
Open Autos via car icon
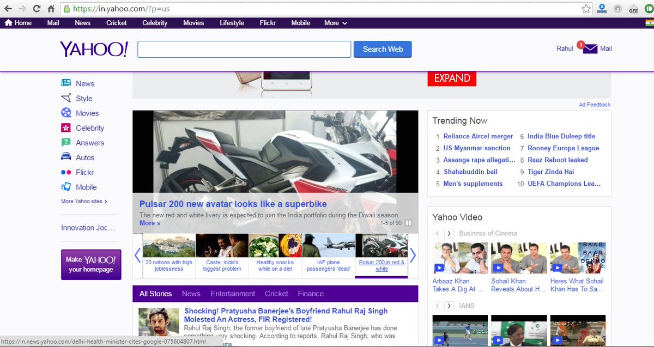click(x=66, y=157)
